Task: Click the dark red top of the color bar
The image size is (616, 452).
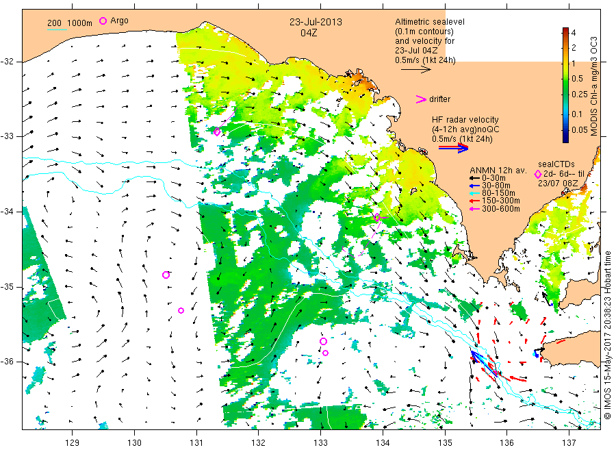Action: [x=565, y=30]
